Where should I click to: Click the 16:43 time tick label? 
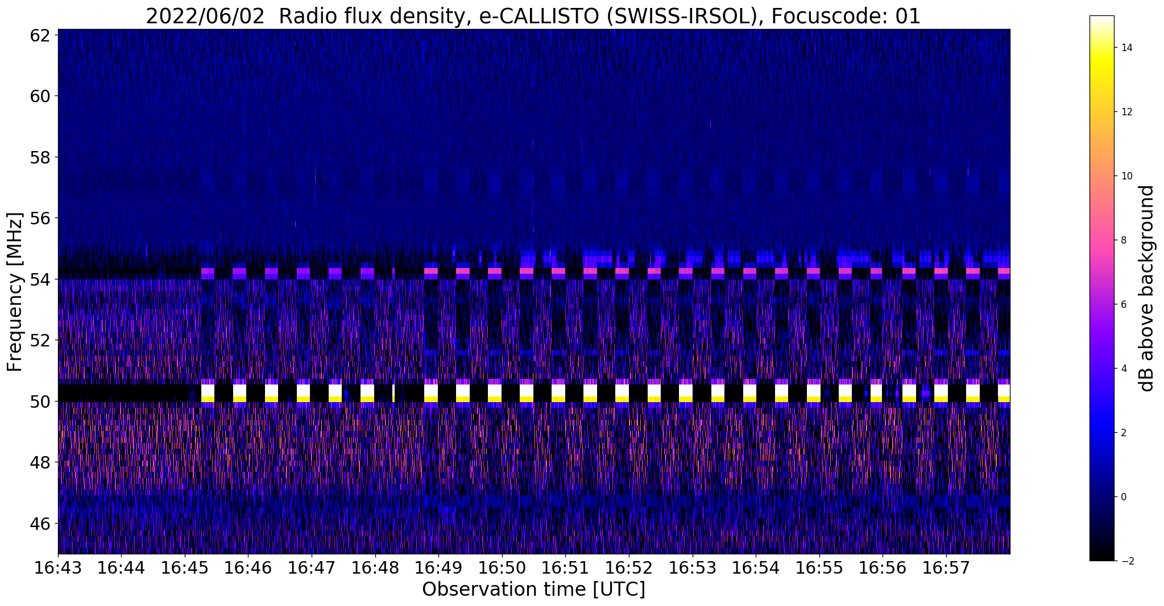point(58,568)
